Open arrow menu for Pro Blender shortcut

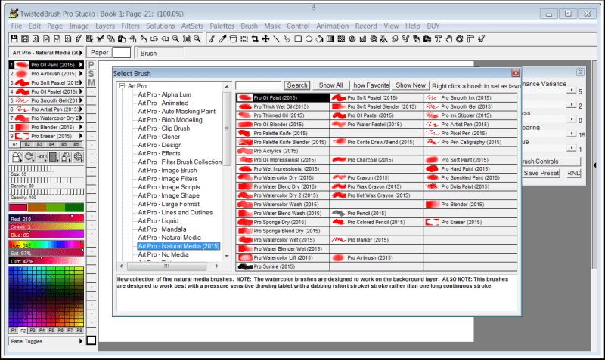(81, 127)
